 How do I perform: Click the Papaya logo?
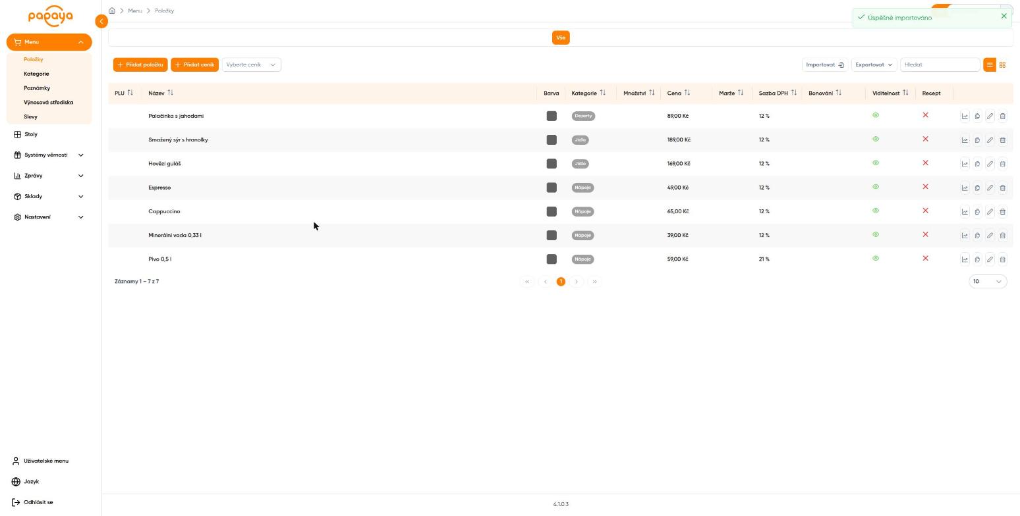click(x=51, y=16)
